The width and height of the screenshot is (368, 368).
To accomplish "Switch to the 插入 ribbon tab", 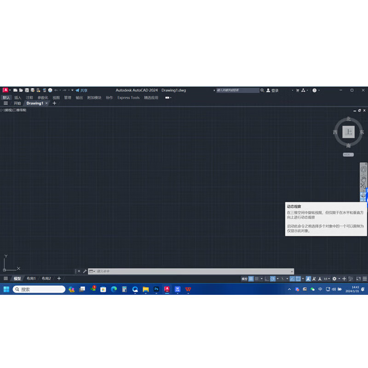I will tap(17, 98).
